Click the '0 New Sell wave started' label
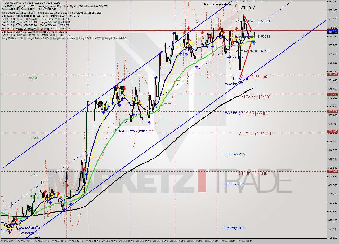This screenshot has height=244, width=339. coord(217,4)
